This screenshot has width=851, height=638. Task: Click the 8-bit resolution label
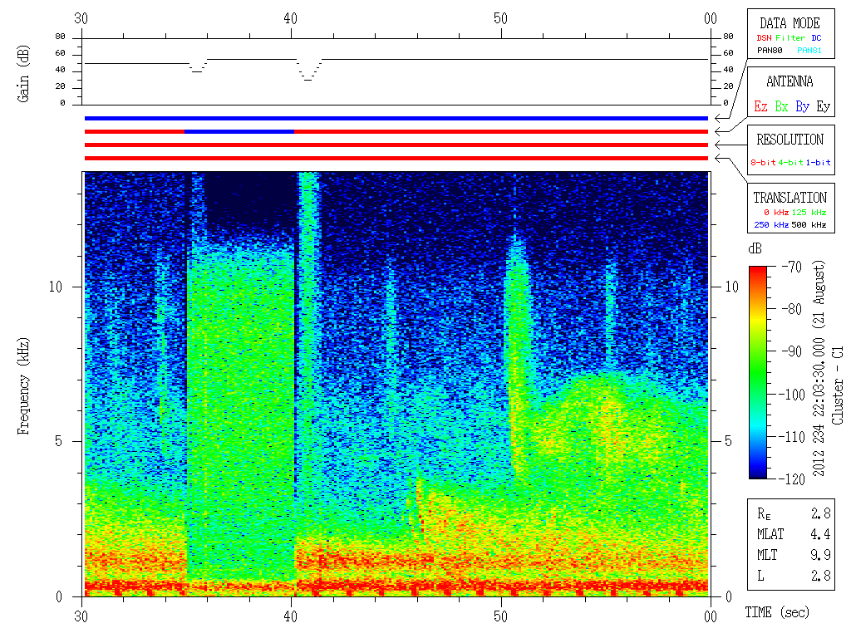pyautogui.click(x=763, y=162)
